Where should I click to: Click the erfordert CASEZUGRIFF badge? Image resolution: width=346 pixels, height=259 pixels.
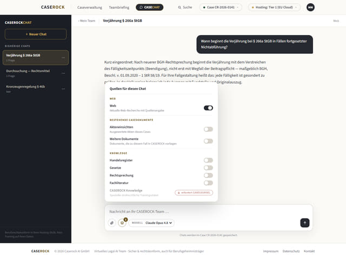[194, 193]
